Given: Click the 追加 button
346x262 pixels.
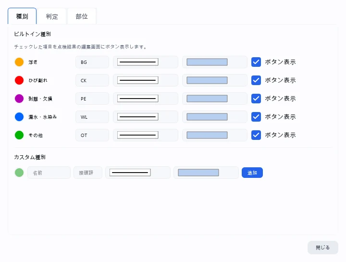Looking at the screenshot, I should tap(252, 173).
